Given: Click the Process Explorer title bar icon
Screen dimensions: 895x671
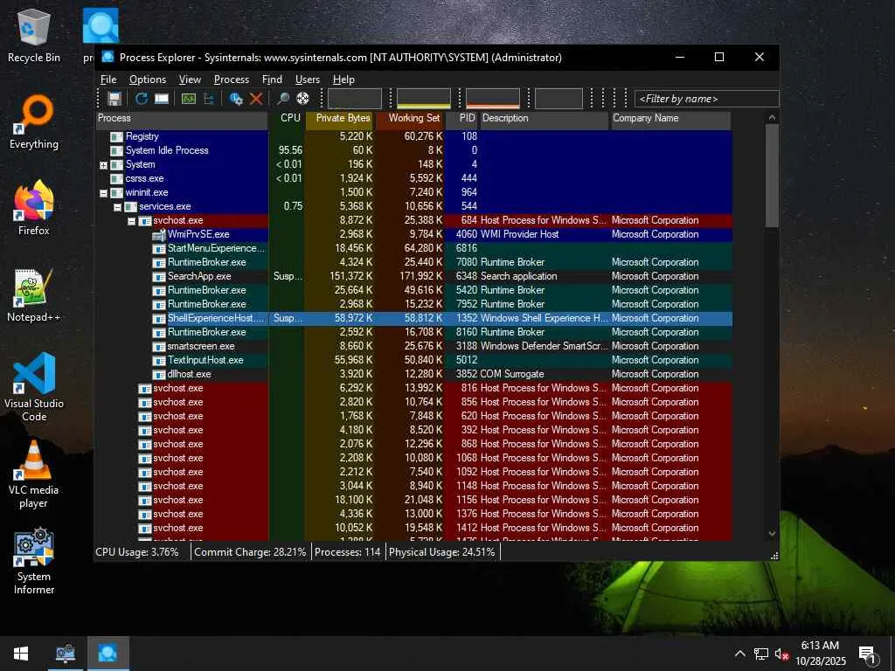Looking at the screenshot, I should pyautogui.click(x=108, y=57).
